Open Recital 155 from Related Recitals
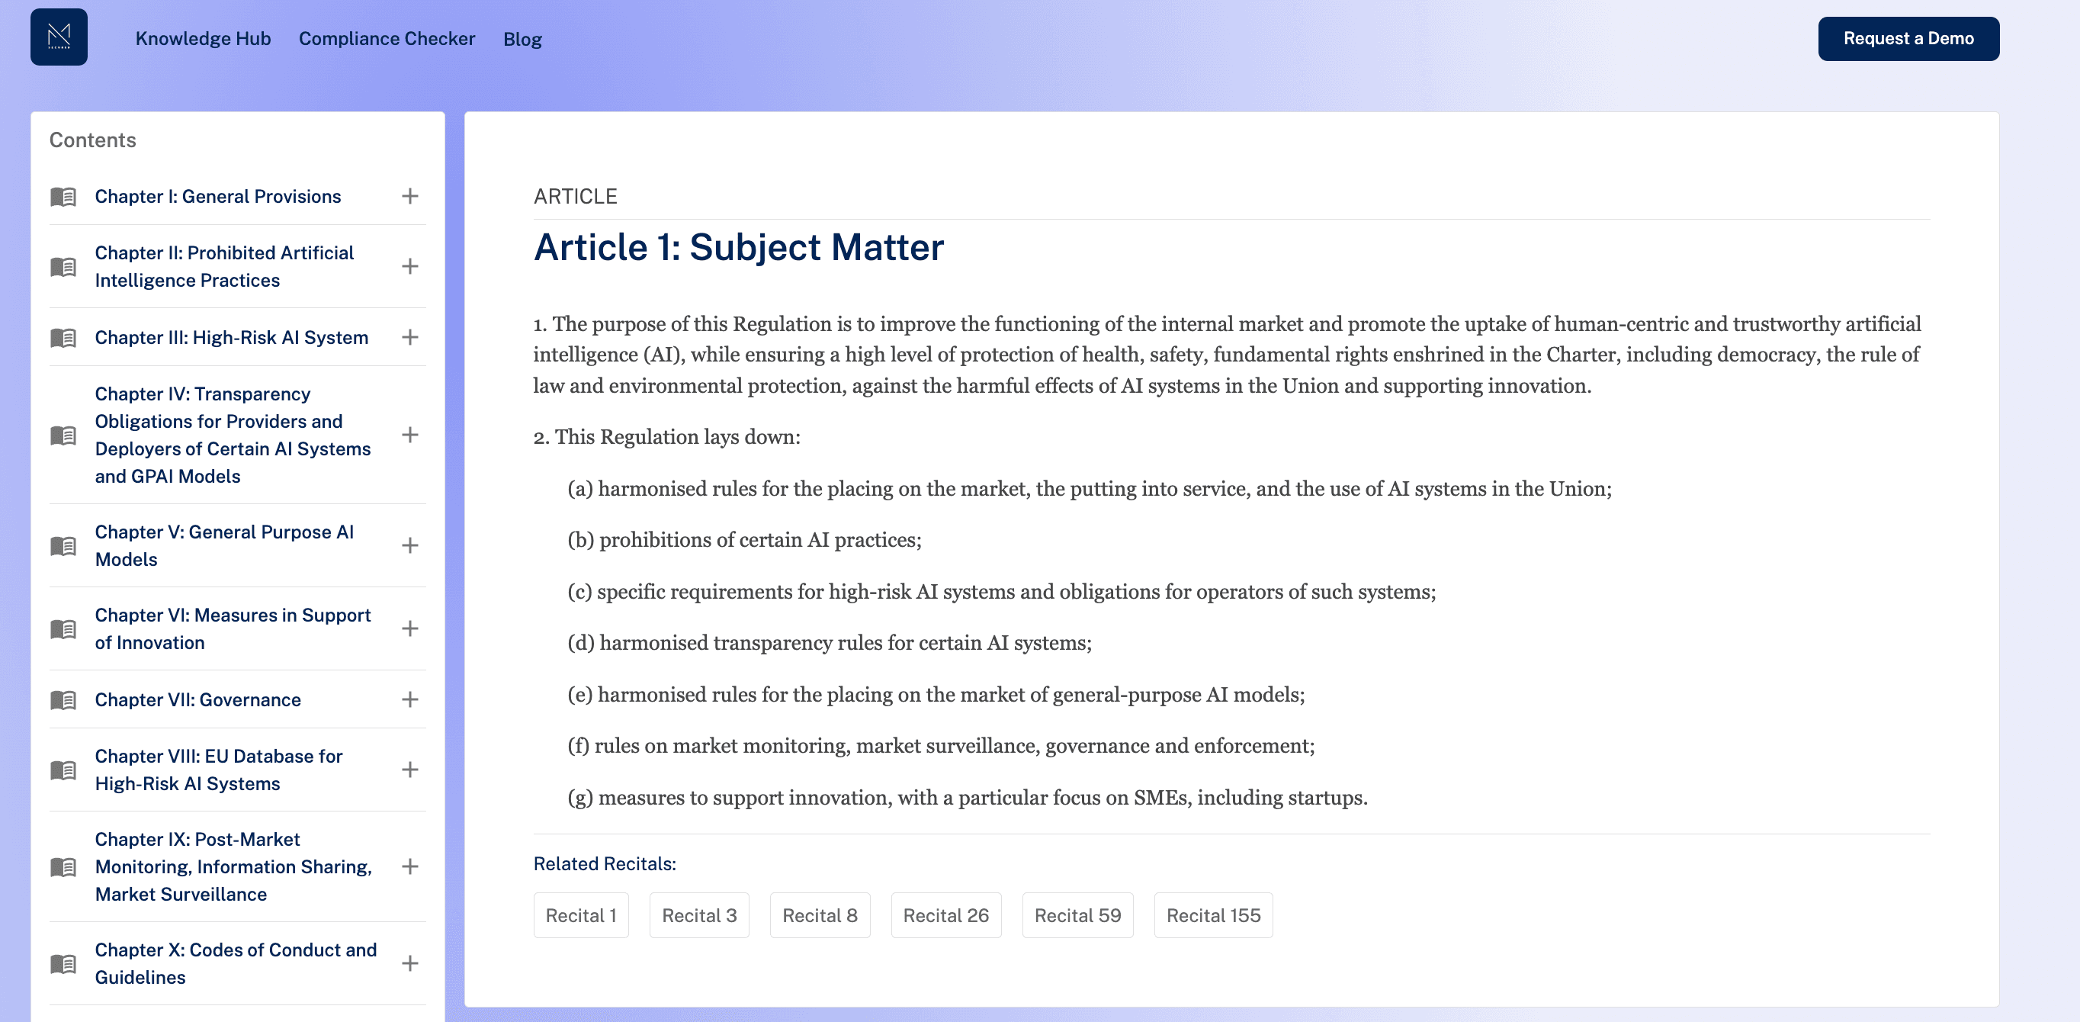The image size is (2080, 1022). click(1214, 914)
